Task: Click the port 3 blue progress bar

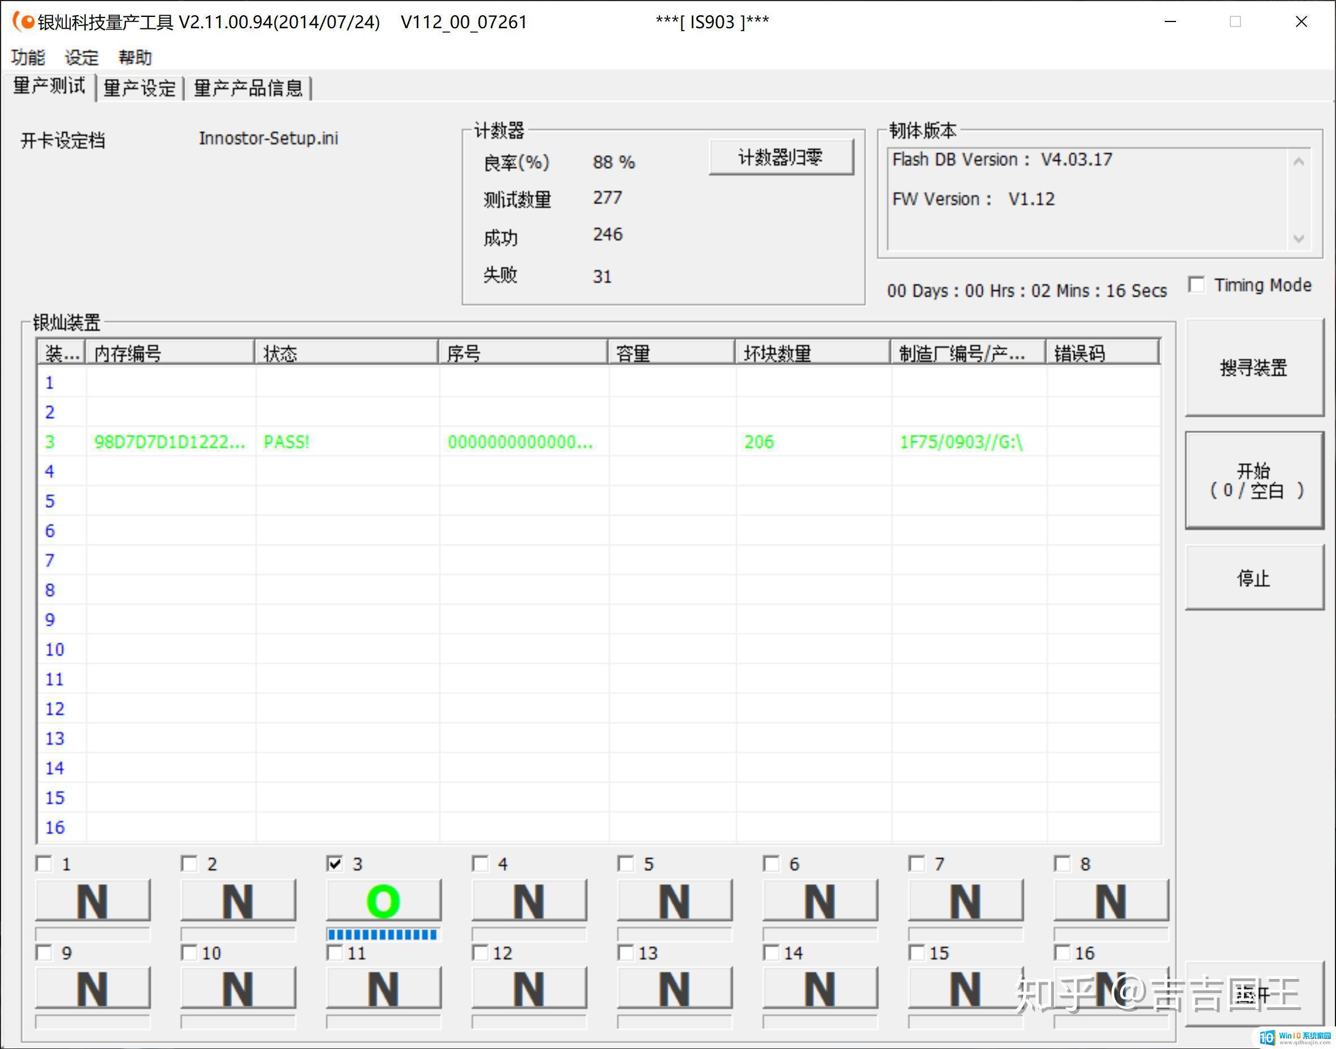Action: point(384,934)
